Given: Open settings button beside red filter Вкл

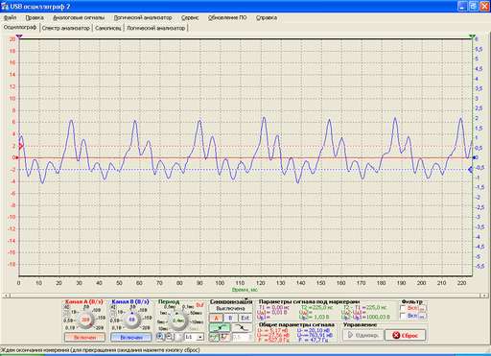Looking at the screenshot, I should [423, 309].
